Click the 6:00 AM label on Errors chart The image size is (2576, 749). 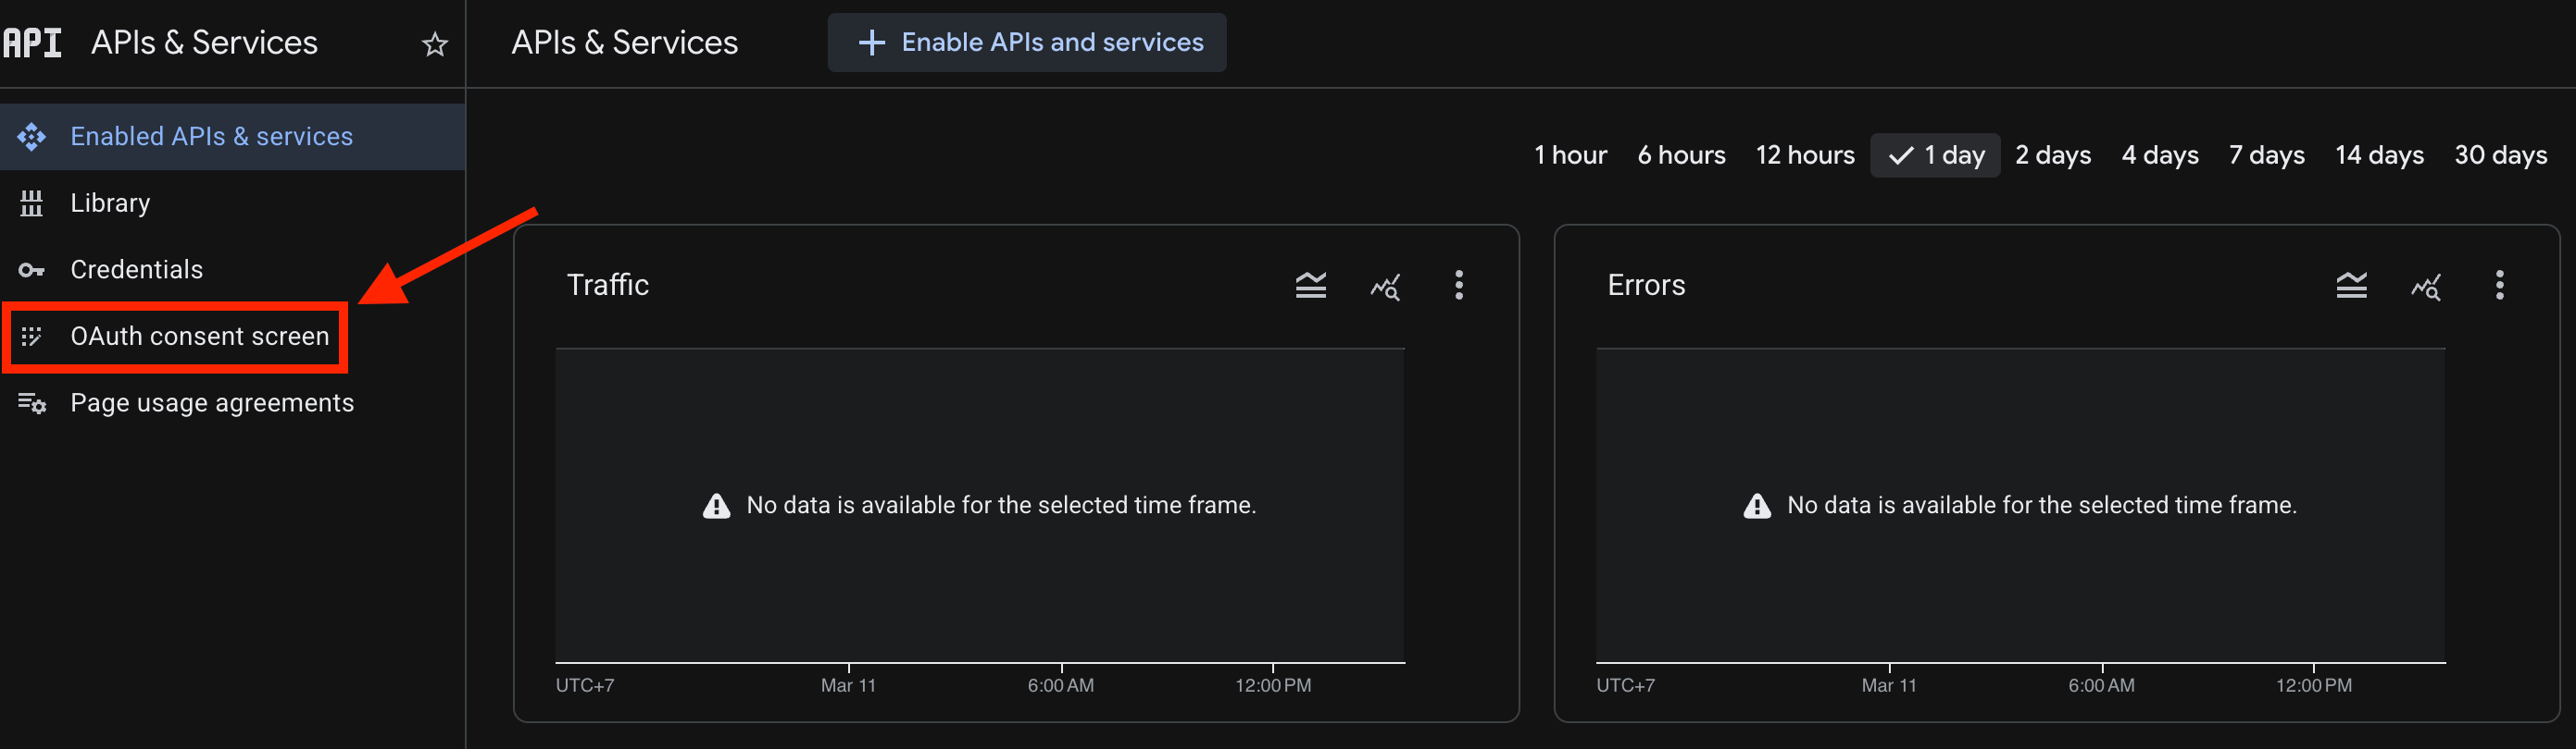click(2102, 686)
